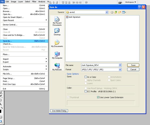
Task: Click Align right edges icon
Action: (57, 2)
